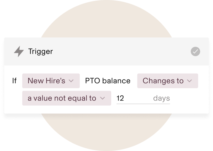Click blank card space right of days
Screen dimensions: 213x151
[189, 98]
